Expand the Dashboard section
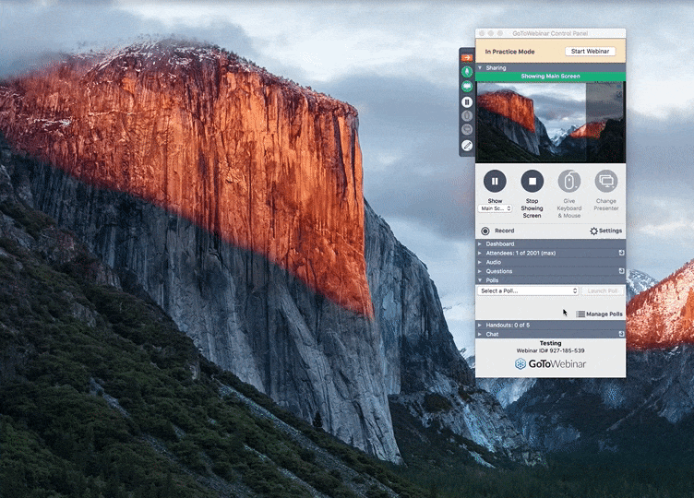The width and height of the screenshot is (694, 498). [x=500, y=243]
